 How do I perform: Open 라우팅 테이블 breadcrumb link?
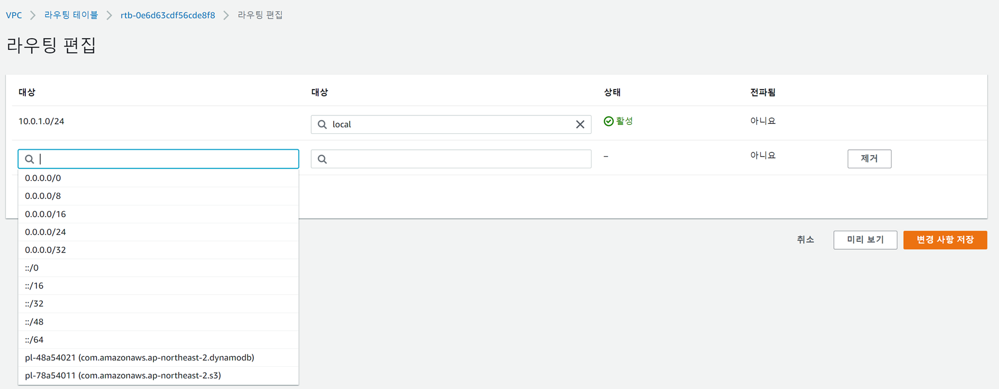(x=71, y=15)
